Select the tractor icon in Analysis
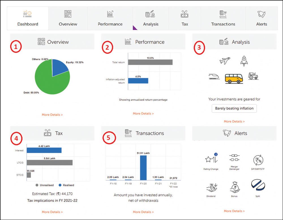 pyautogui.click(x=253, y=76)
